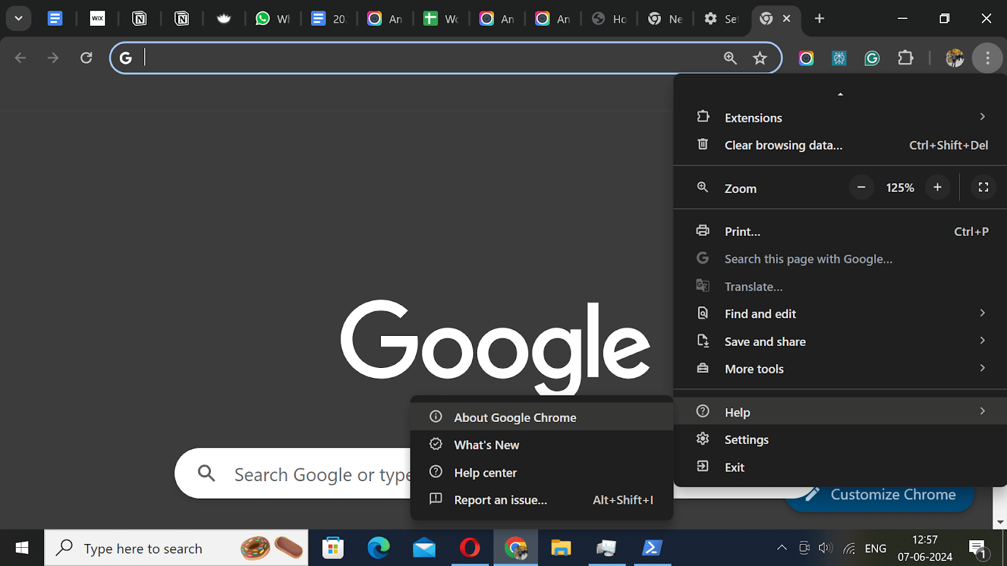Image resolution: width=1007 pixels, height=566 pixels.
Task: Enter full screen using the zoom fullscreen icon
Action: pyautogui.click(x=982, y=187)
